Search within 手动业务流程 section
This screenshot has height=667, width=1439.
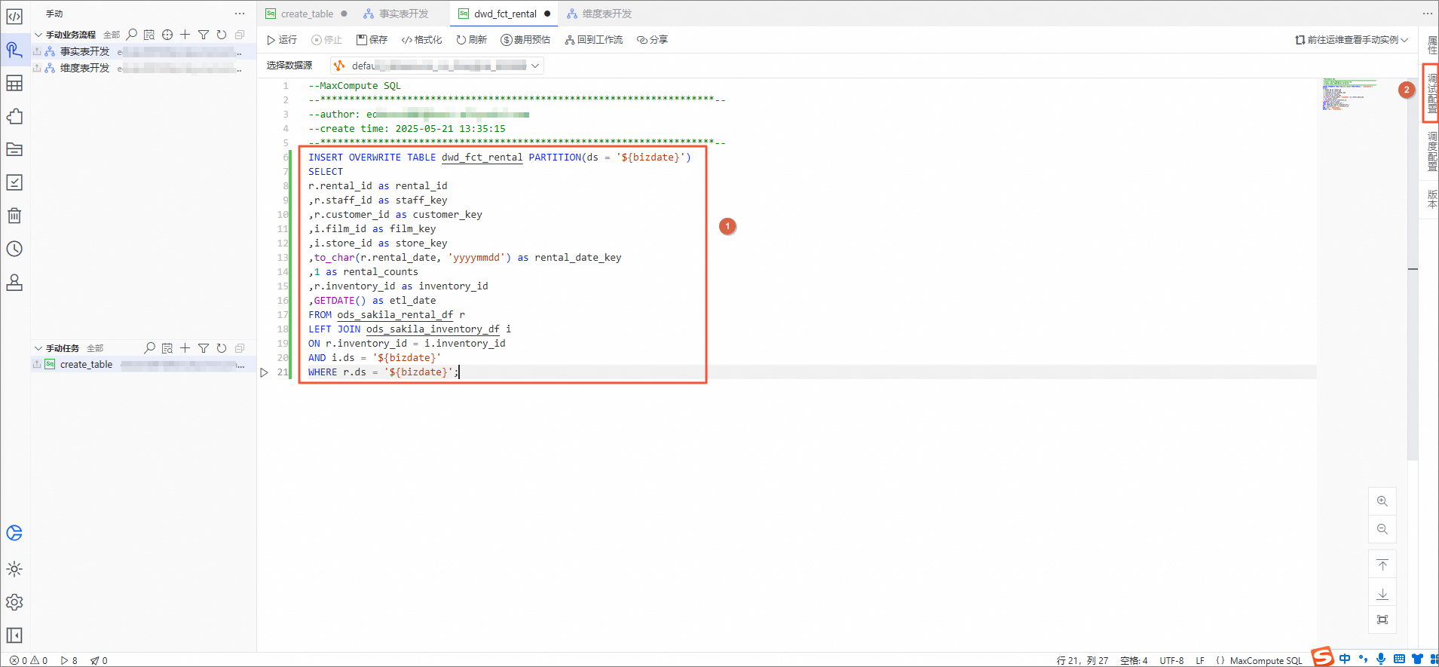(132, 35)
